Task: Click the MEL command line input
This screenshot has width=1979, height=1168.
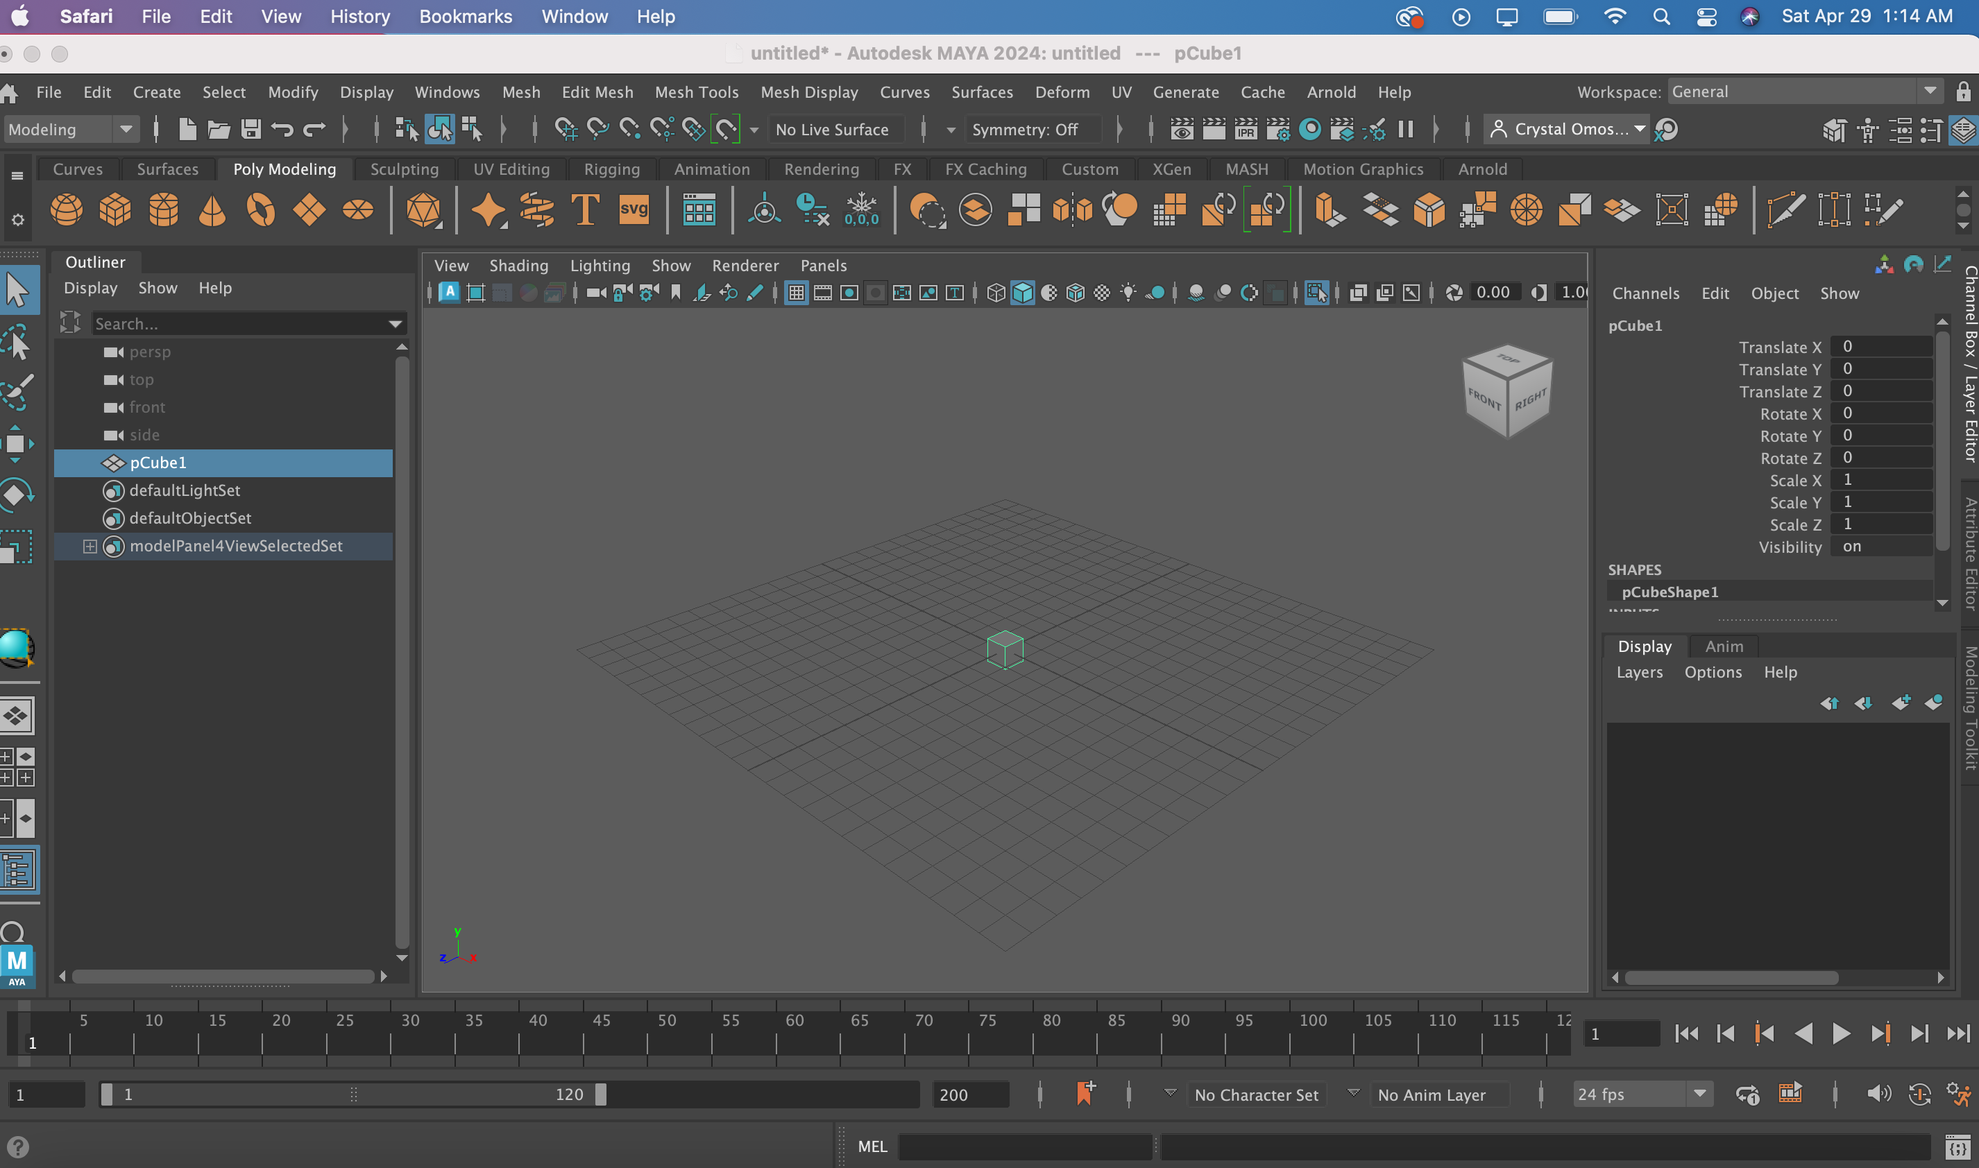Action: tap(1025, 1146)
